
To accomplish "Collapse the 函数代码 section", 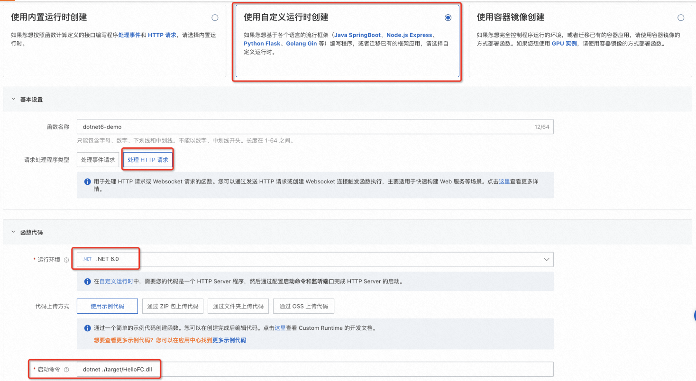I will pos(13,232).
